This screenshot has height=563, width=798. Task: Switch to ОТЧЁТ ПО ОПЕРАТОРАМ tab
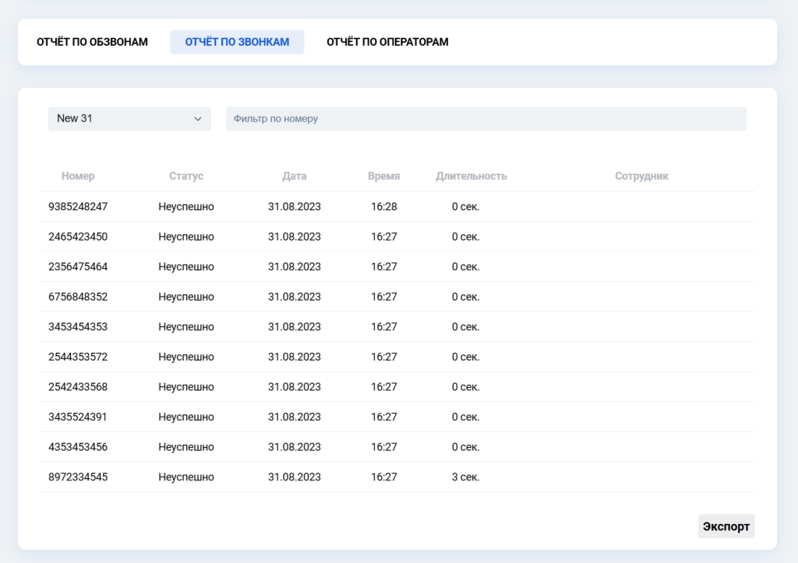tap(387, 42)
